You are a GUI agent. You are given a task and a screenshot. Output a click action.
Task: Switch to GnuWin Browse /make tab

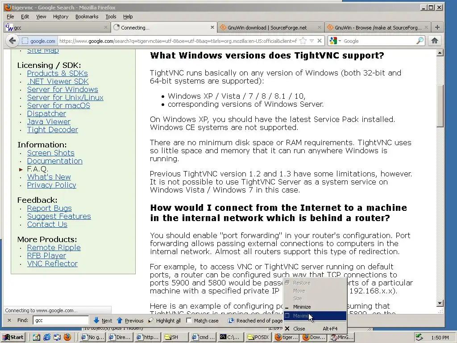[378, 27]
